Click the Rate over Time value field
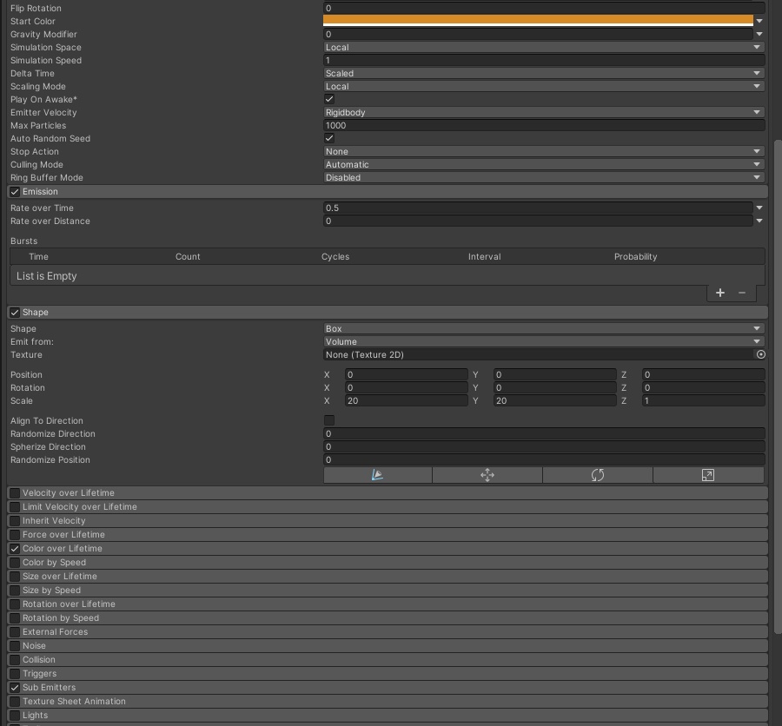 (538, 208)
